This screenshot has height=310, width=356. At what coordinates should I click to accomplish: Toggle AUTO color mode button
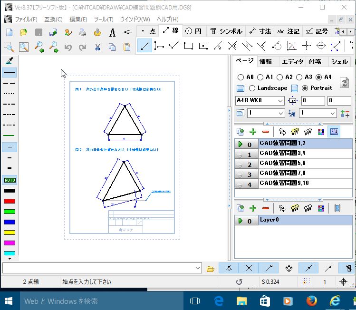pos(10,180)
